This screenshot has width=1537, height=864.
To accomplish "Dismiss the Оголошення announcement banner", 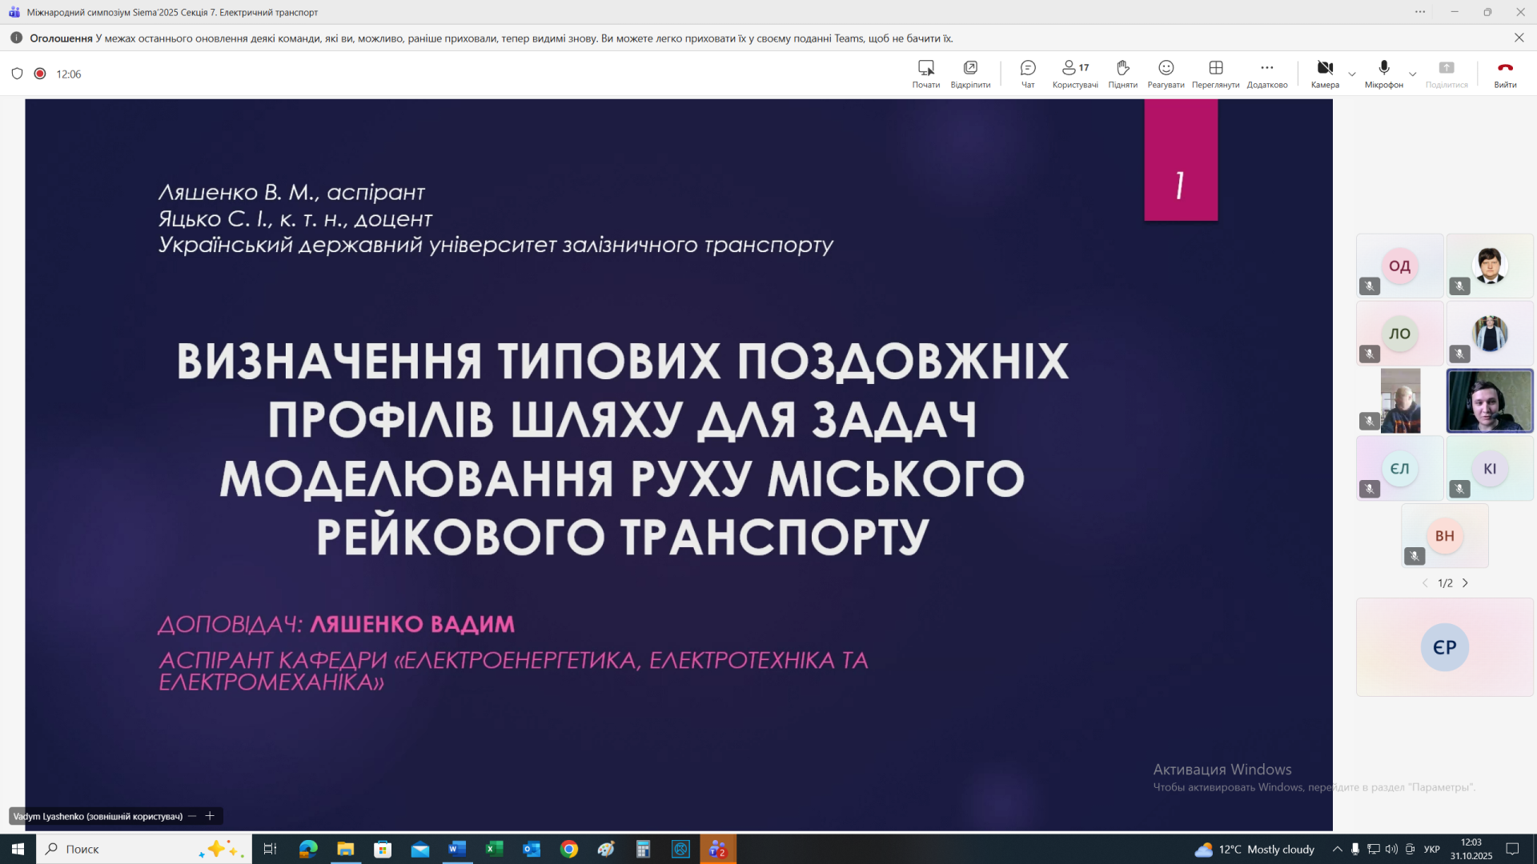I will [x=1519, y=38].
